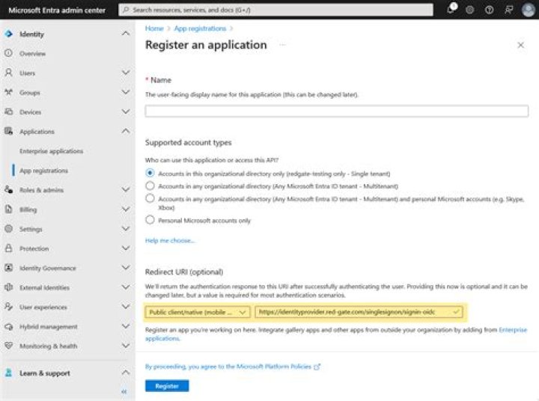Expand the Groups section chevron
The image size is (539, 401).
(x=126, y=92)
